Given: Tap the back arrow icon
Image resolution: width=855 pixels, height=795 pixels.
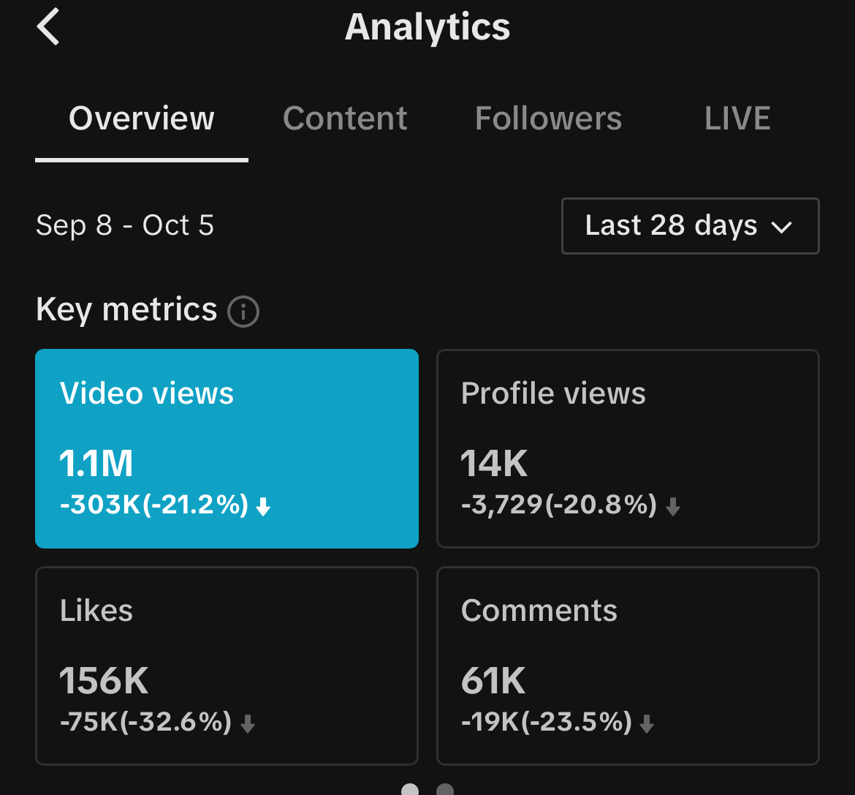Looking at the screenshot, I should coord(48,28).
